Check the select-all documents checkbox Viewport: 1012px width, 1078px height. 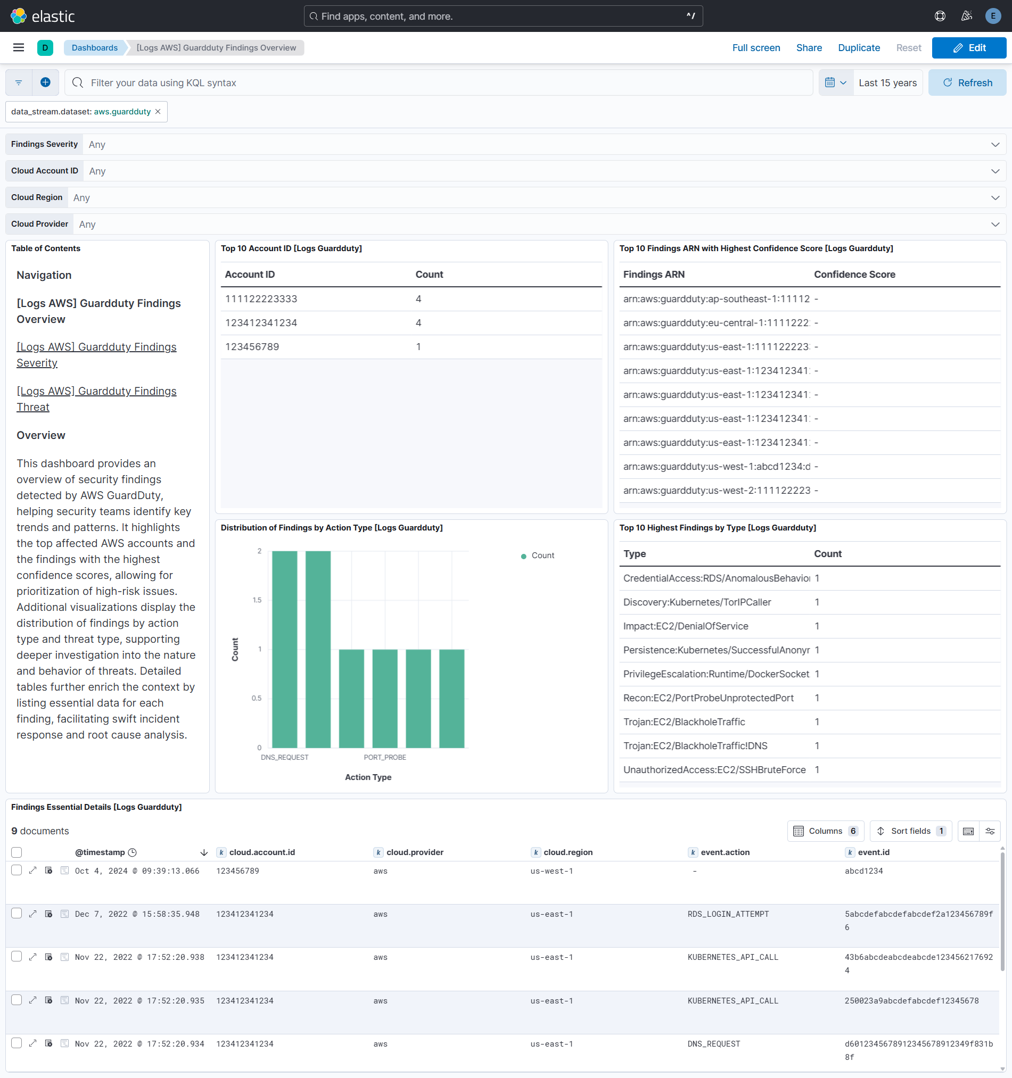[17, 852]
